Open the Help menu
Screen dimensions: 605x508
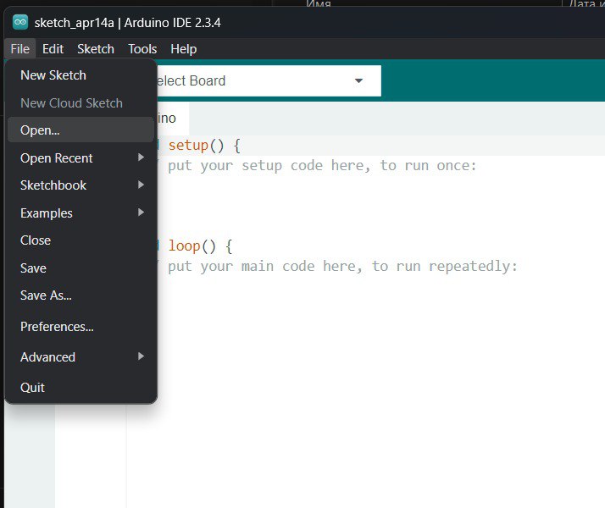[184, 49]
